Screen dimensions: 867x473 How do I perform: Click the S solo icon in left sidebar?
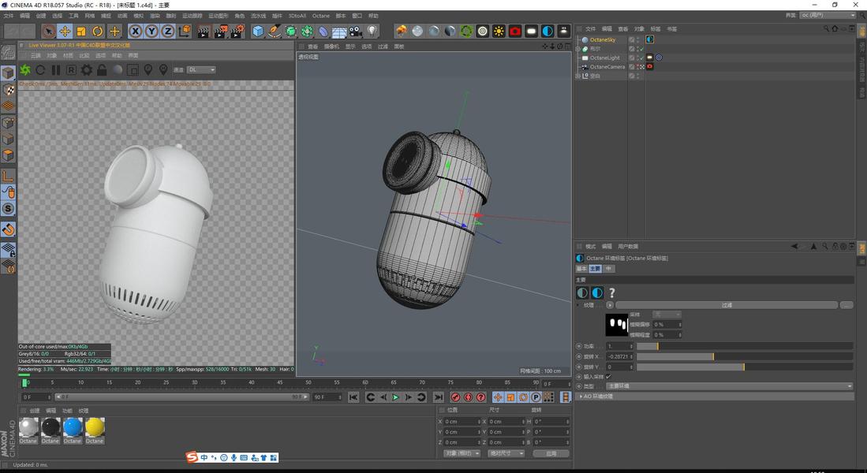[x=9, y=209]
